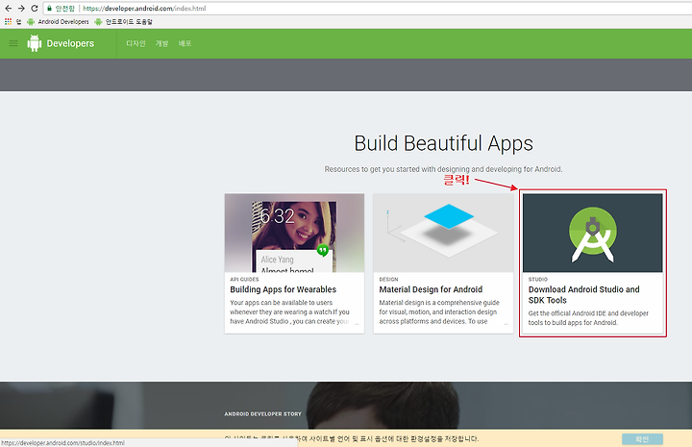Open the Material Design for Android title
692x447 pixels.
[431, 289]
